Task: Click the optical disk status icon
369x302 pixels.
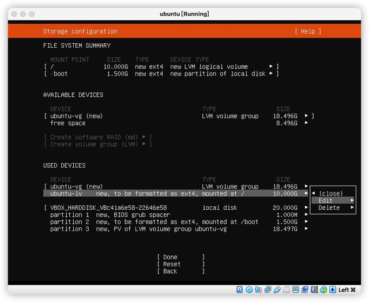Action: [248, 289]
